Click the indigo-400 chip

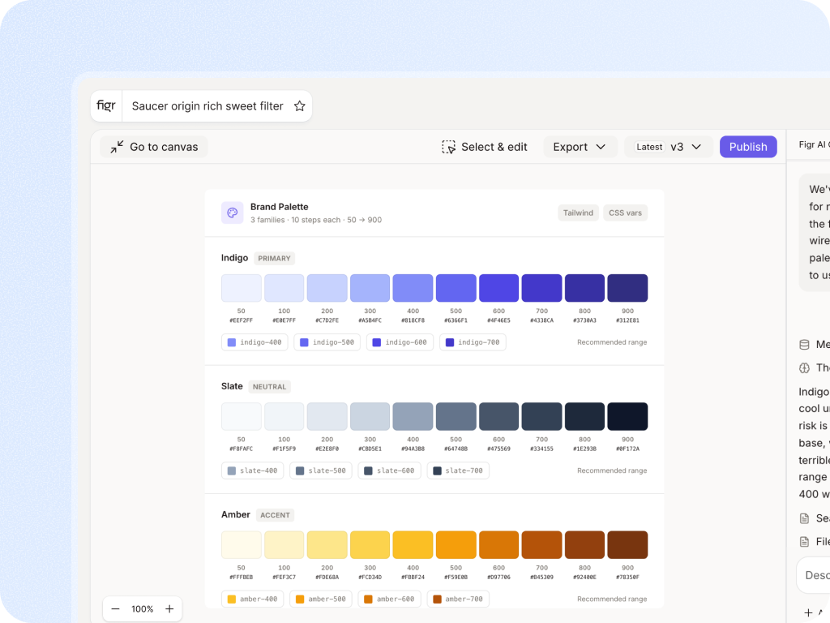(255, 342)
